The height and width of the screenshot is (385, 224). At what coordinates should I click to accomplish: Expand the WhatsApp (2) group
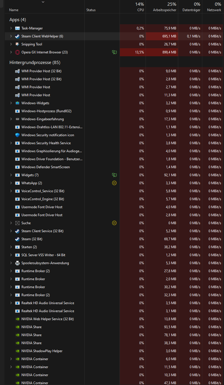11,183
